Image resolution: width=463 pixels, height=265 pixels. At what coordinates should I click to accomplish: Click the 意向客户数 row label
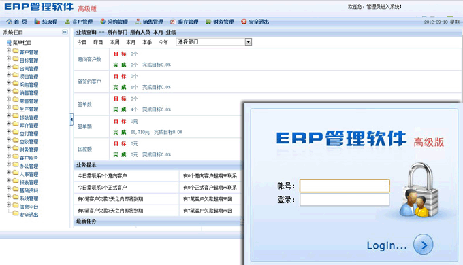(89, 59)
